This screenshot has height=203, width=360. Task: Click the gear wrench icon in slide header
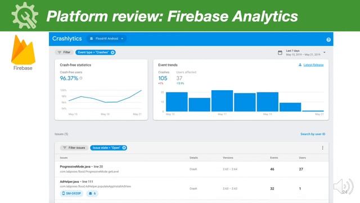[x=25, y=16]
